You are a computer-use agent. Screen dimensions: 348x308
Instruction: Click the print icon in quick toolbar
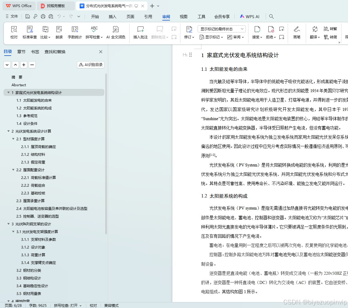coord(43,16)
